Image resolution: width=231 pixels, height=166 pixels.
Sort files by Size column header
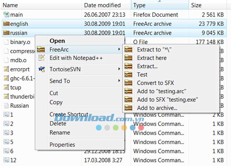pos(196,5)
